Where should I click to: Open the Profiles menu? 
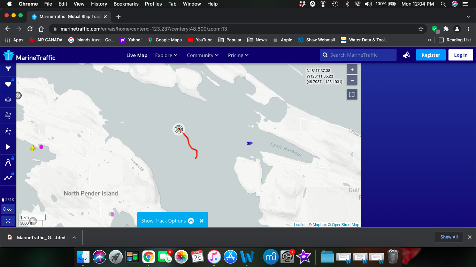coord(153,4)
